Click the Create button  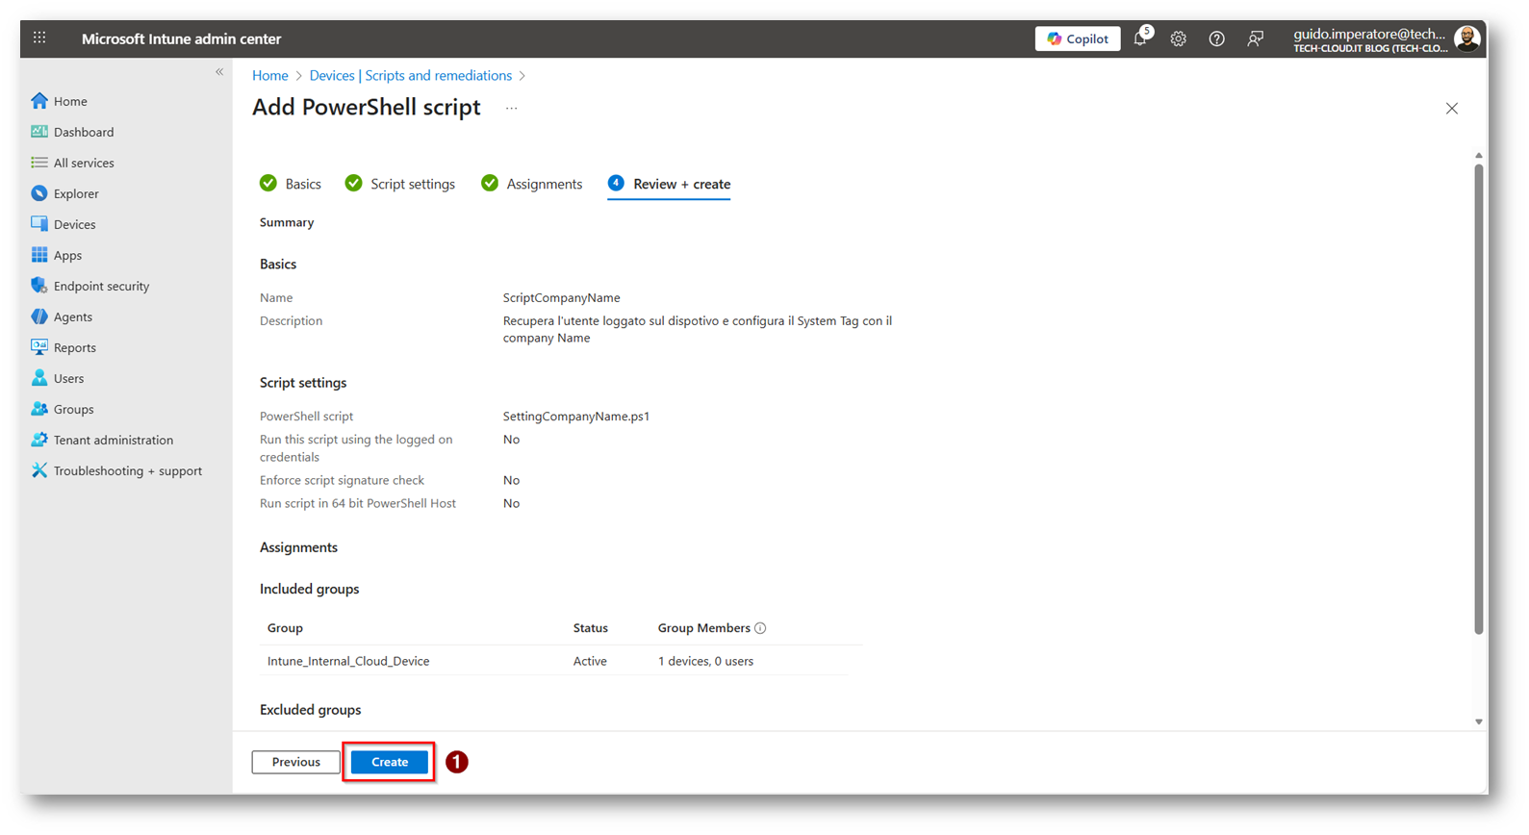pos(390,762)
